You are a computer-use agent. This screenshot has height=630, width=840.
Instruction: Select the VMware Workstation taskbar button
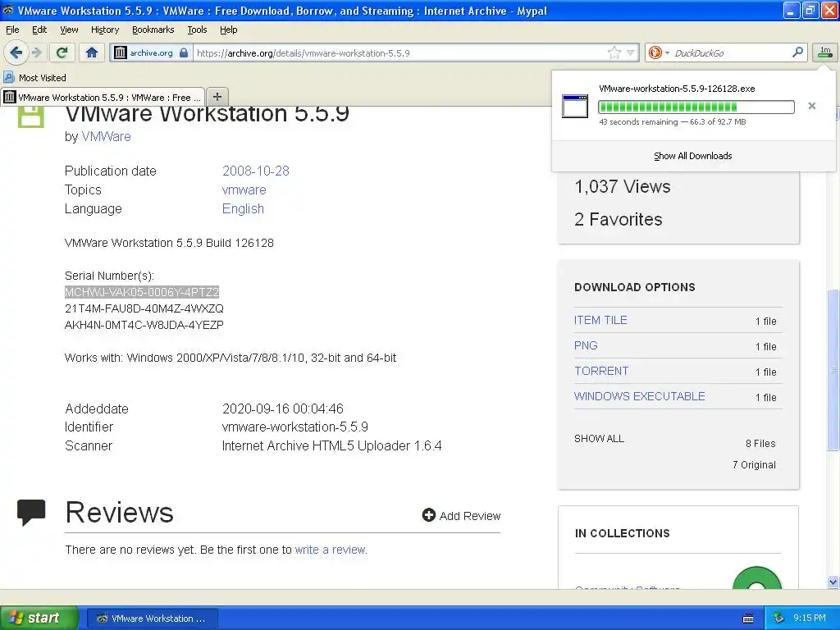152,619
